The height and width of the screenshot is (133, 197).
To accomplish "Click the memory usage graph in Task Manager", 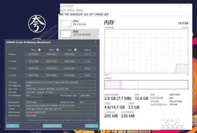I will pos(146,51).
